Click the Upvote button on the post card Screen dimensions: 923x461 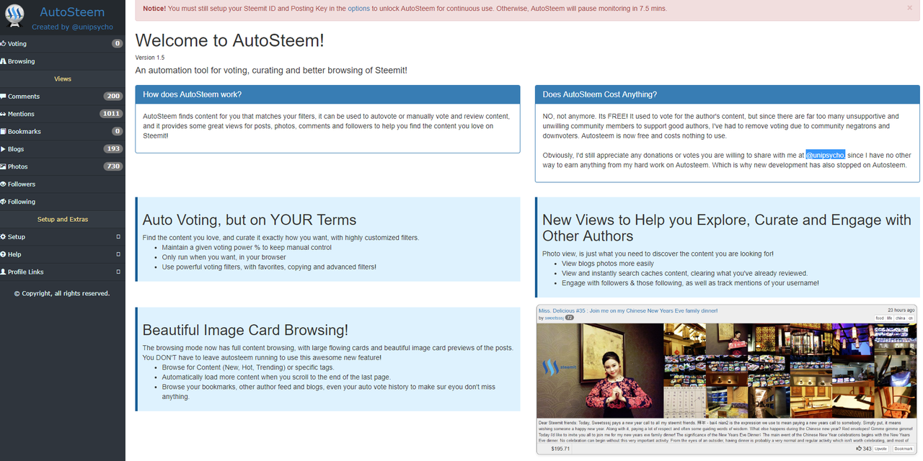[881, 449]
